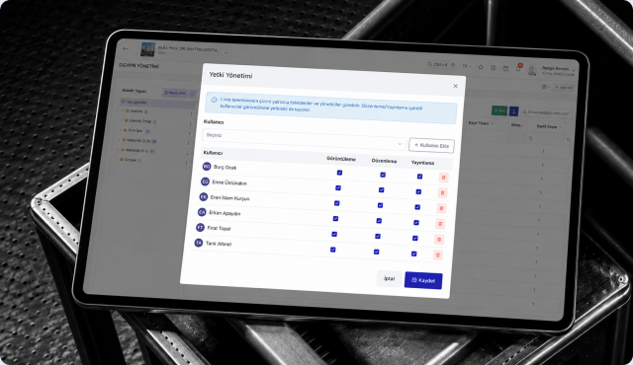The image size is (633, 365).
Task: Expand the Elektrik folder
Action: [123, 110]
